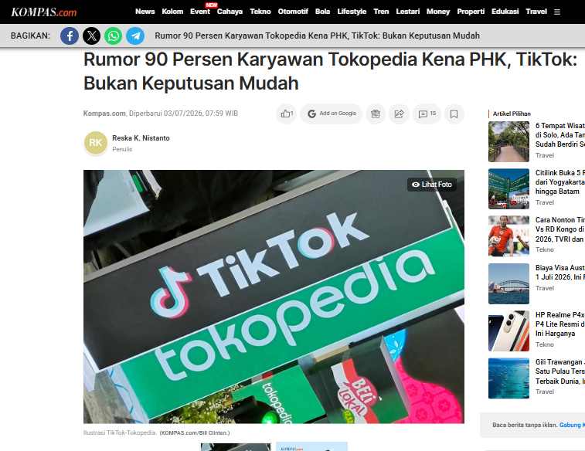Open the 'HP Realme P4x' headline
Screen dimensions: 585x451
coord(560,324)
